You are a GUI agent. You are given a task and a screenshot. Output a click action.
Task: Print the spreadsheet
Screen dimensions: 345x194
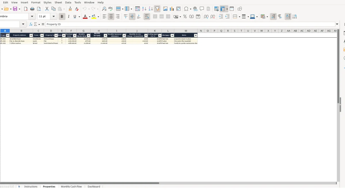[x=32, y=9]
